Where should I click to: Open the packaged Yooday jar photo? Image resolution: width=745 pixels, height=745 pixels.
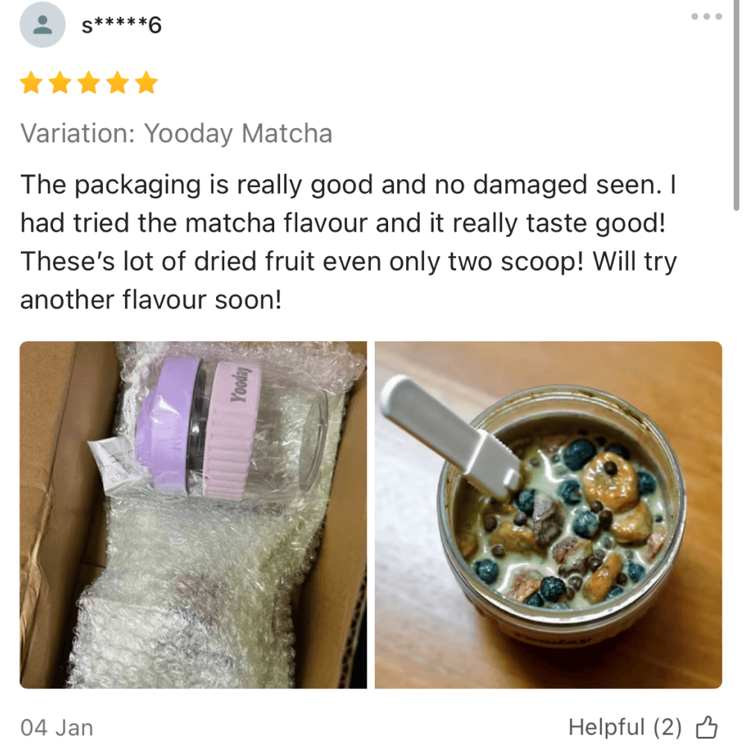coord(194,515)
